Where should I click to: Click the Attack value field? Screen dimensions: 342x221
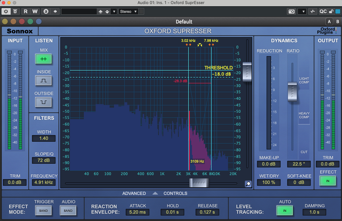(x=138, y=212)
